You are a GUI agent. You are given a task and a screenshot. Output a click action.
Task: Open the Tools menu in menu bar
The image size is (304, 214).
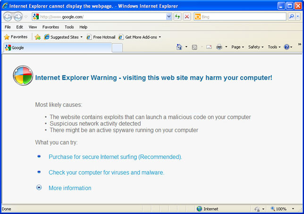coord(69,27)
